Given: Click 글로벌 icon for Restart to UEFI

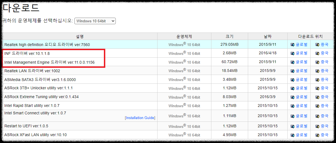Looking at the screenshot, I should pyautogui.click(x=293, y=126).
